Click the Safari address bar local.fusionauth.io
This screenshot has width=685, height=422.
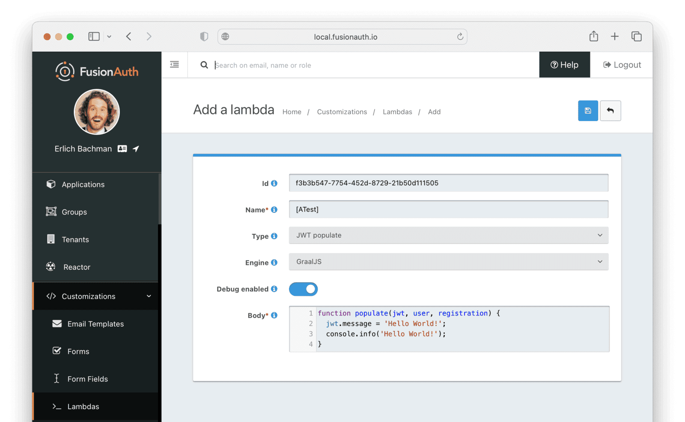tap(342, 37)
